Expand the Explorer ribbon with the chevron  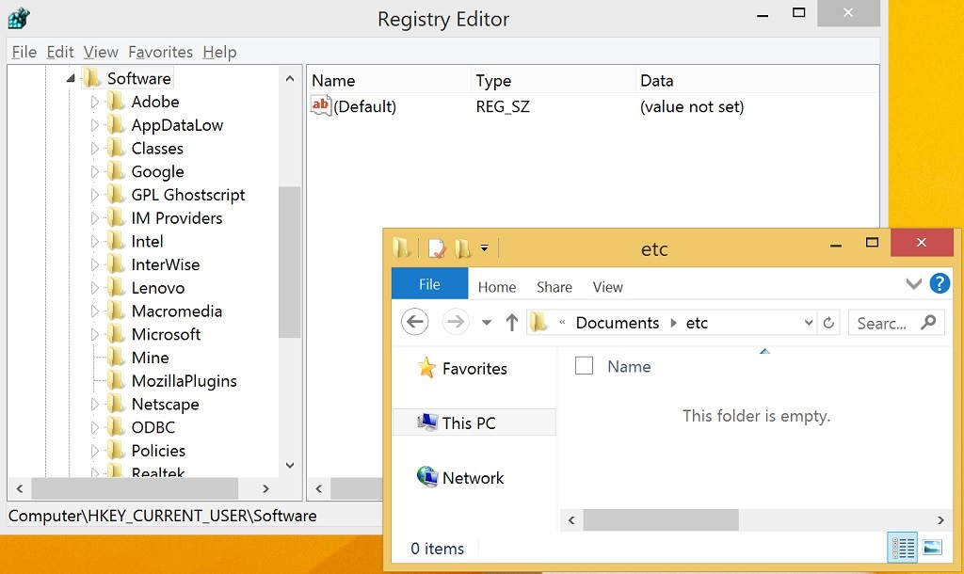pos(913,283)
